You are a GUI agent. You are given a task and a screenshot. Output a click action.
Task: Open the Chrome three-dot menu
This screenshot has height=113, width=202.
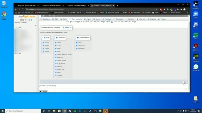(188, 9)
